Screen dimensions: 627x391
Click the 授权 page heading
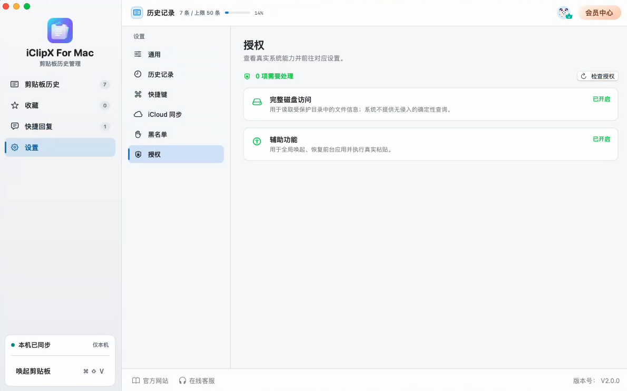(x=254, y=45)
